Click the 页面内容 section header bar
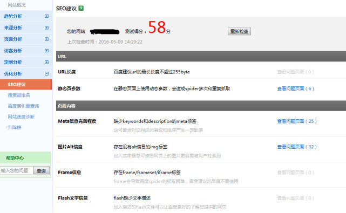This screenshot has height=213, width=346. (x=201, y=106)
